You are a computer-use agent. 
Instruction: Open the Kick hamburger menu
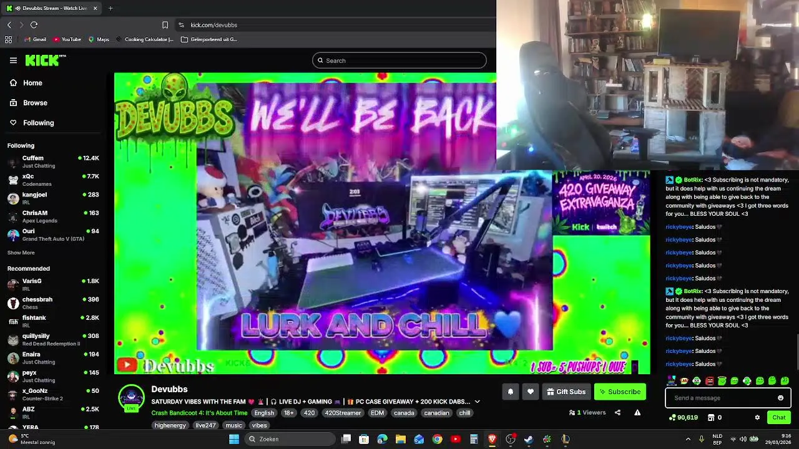(13, 60)
